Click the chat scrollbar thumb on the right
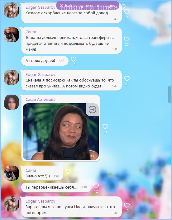Viewport: 172px width, 220px height. [x=170, y=94]
